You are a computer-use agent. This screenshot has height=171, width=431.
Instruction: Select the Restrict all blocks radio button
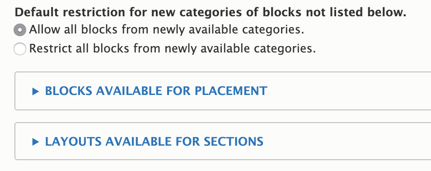coord(20,49)
